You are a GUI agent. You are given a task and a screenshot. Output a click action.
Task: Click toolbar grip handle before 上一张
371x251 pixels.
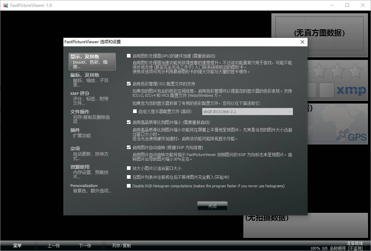(x=36, y=246)
